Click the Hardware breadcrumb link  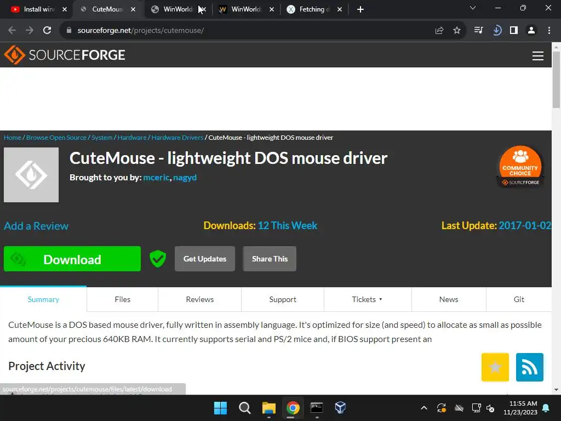click(x=132, y=138)
